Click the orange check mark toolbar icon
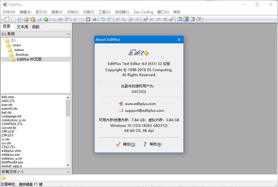 tap(171, 19)
